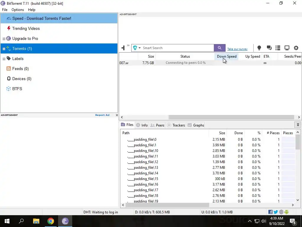Switch to the Trackers tab

pyautogui.click(x=176, y=125)
